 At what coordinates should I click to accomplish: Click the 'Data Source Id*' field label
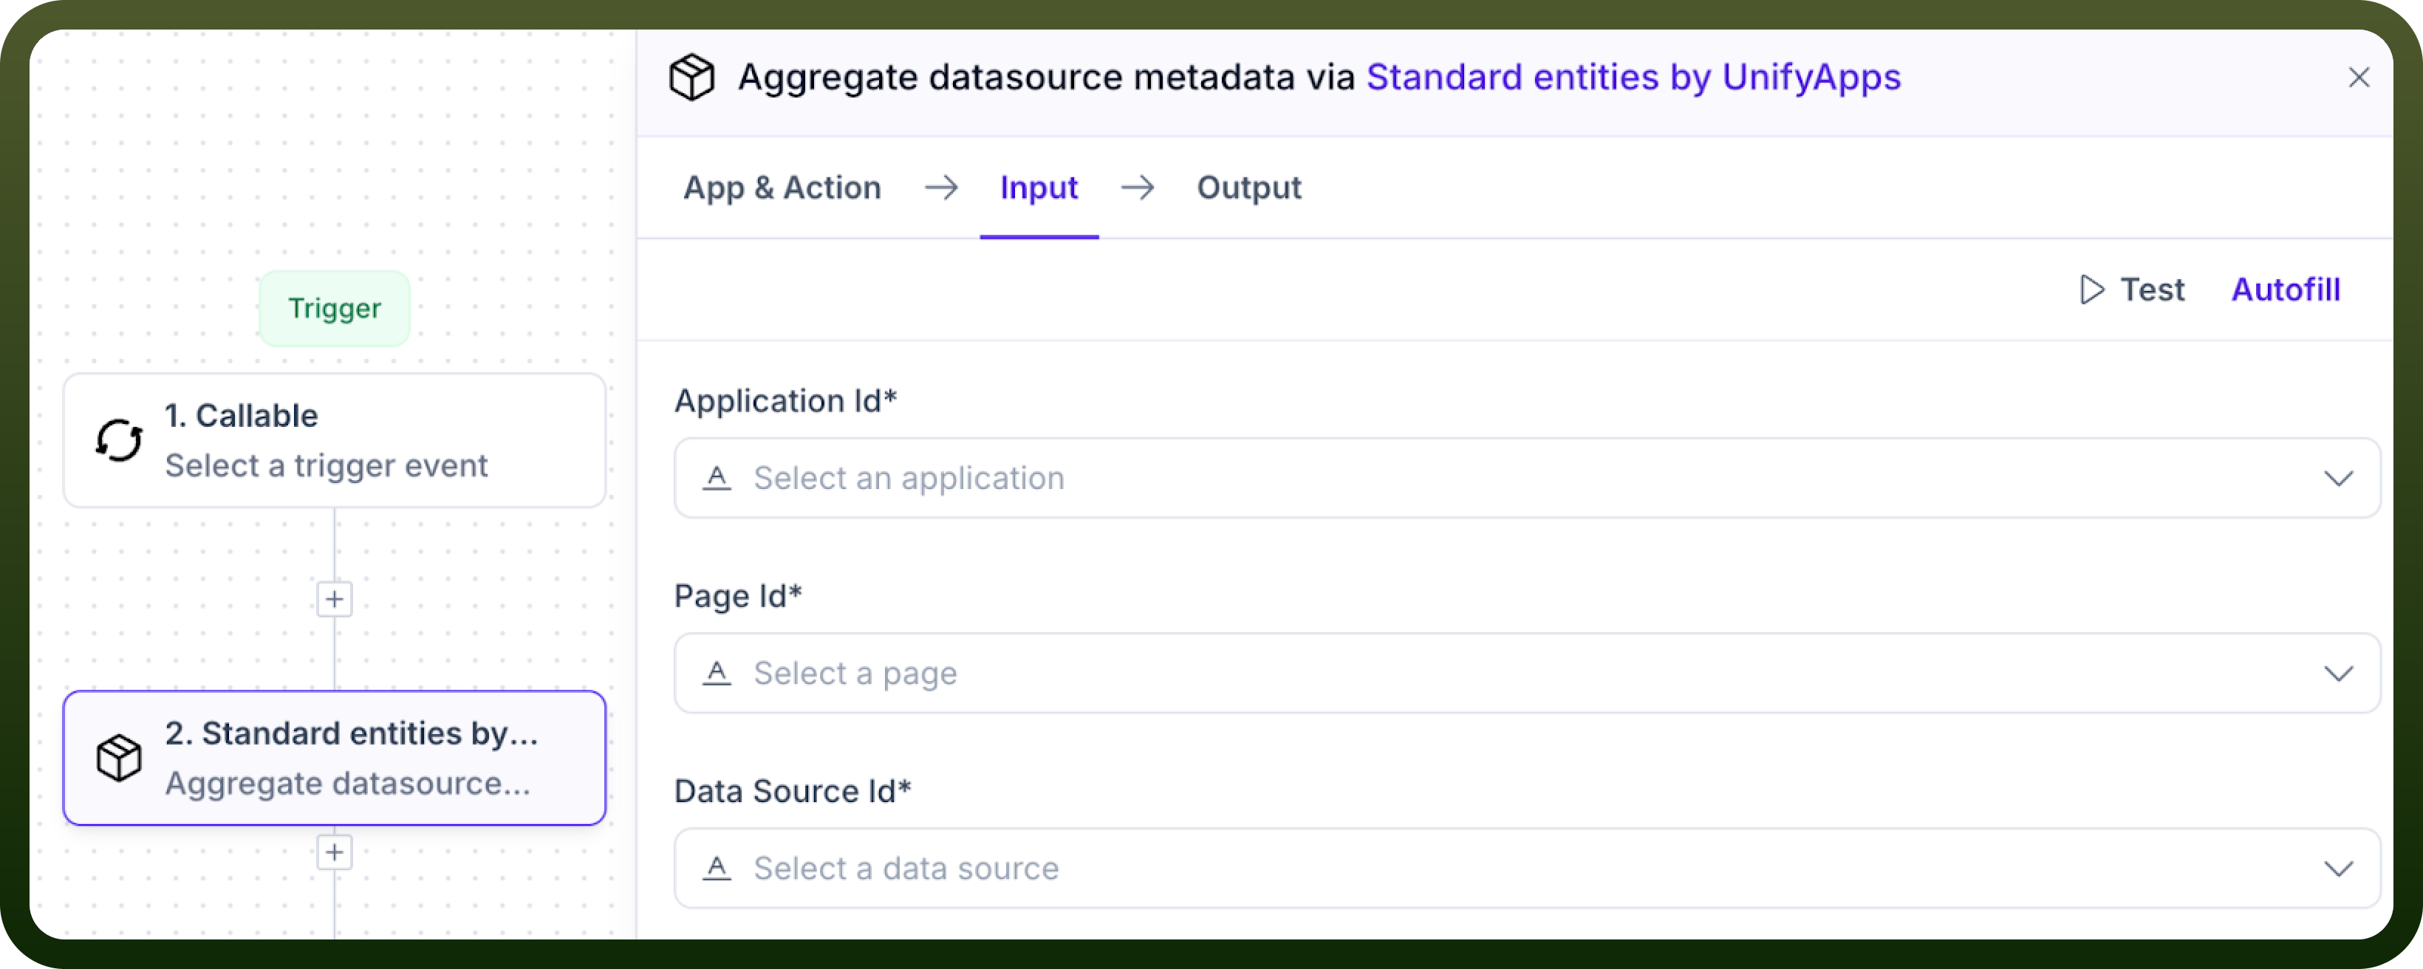(x=792, y=791)
